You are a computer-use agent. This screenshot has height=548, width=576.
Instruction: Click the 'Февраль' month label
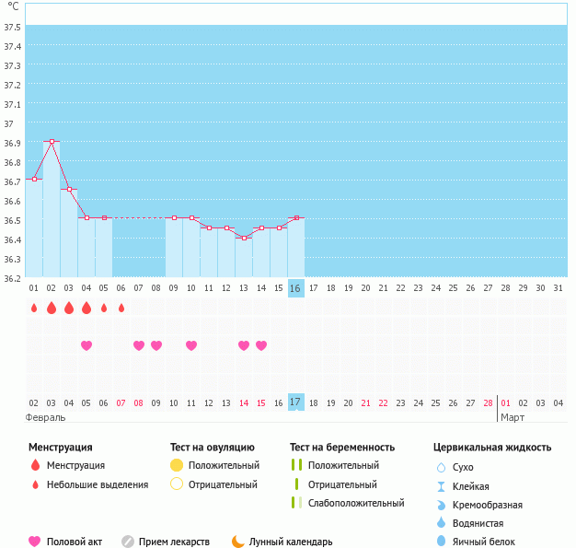pos(45,417)
